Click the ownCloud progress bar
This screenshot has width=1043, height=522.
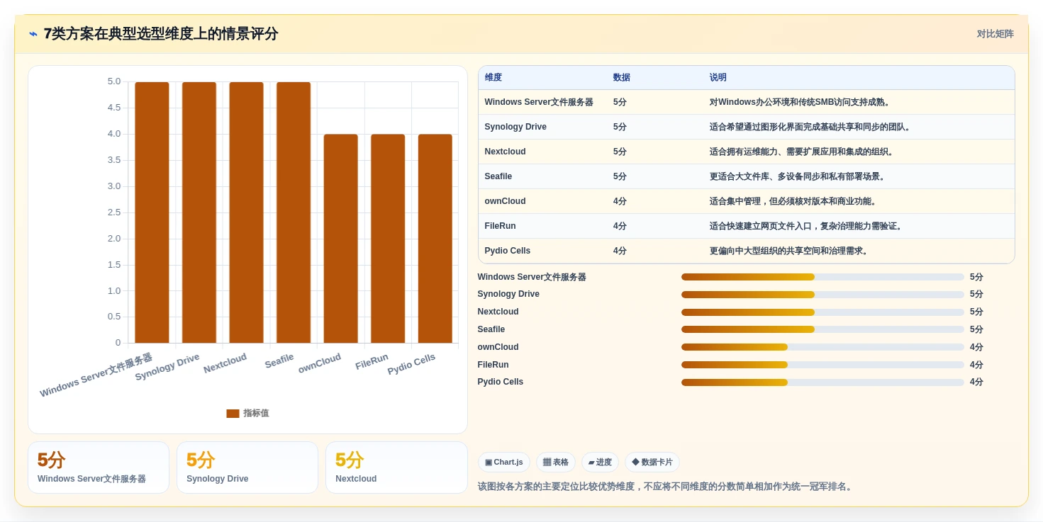pos(822,347)
